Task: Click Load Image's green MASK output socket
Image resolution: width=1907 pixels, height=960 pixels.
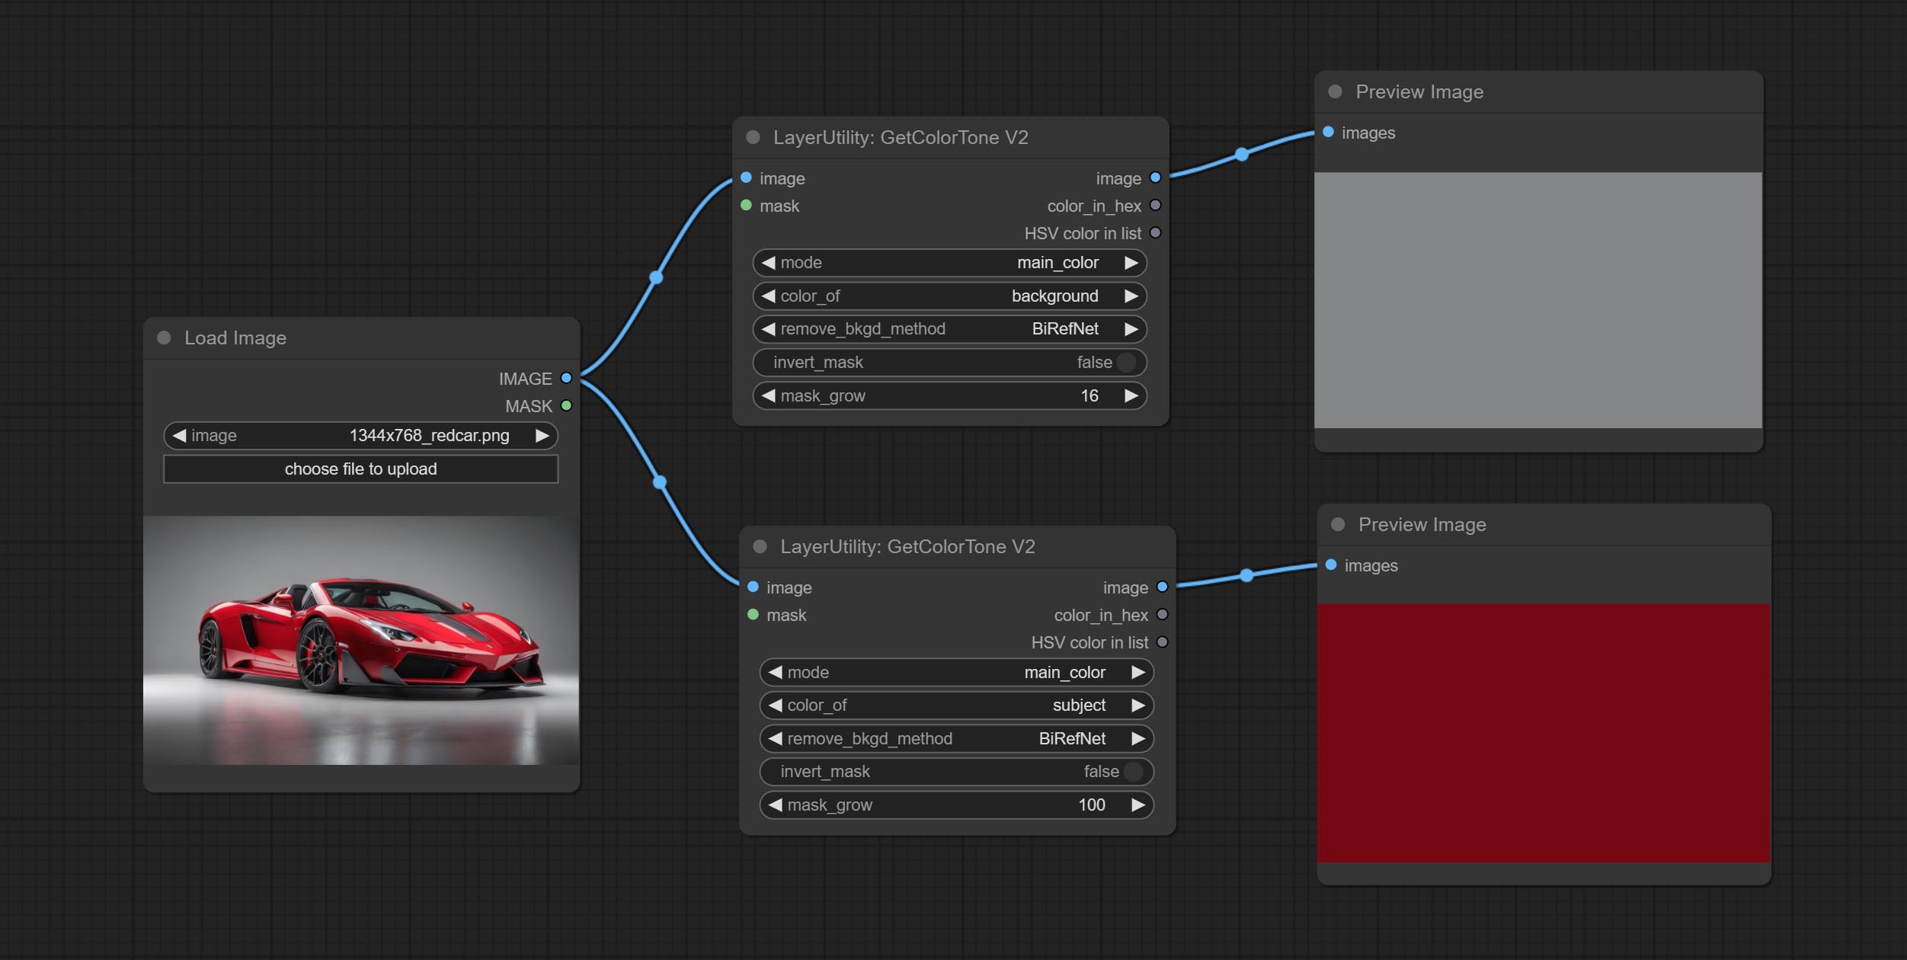Action: click(566, 405)
